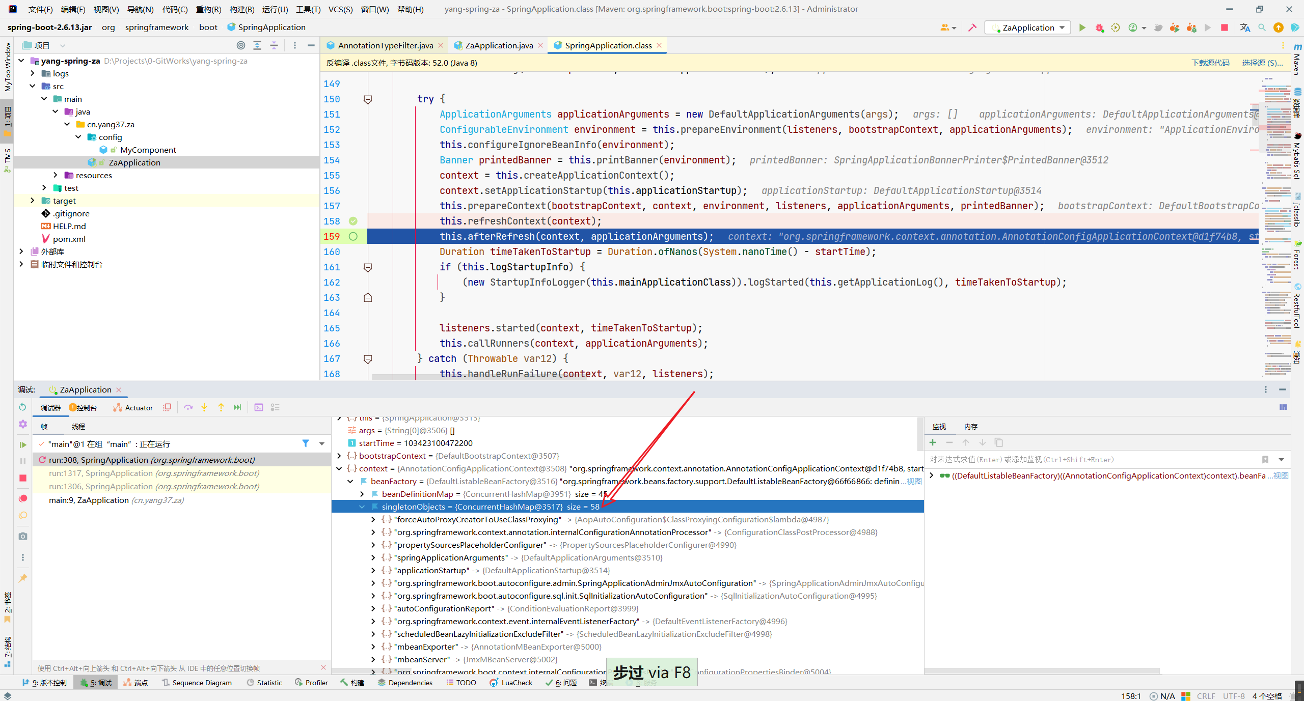Click Step Over icon in debugger toolbar
Screen dimensions: 1304x701
pyautogui.click(x=188, y=407)
